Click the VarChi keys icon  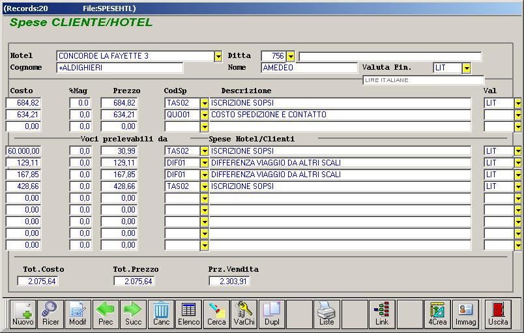pos(244,314)
